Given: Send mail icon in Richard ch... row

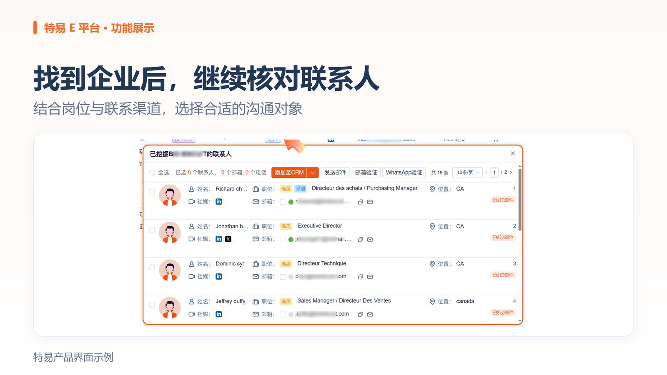Looking at the screenshot, I should [370, 202].
